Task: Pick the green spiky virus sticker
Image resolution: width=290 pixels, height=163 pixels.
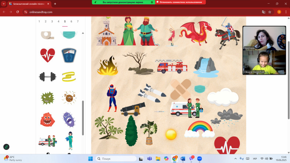Action: pos(48,98)
